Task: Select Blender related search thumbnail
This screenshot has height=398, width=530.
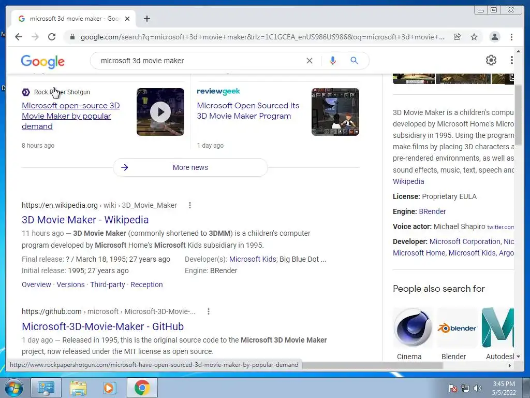Action: pos(457,328)
